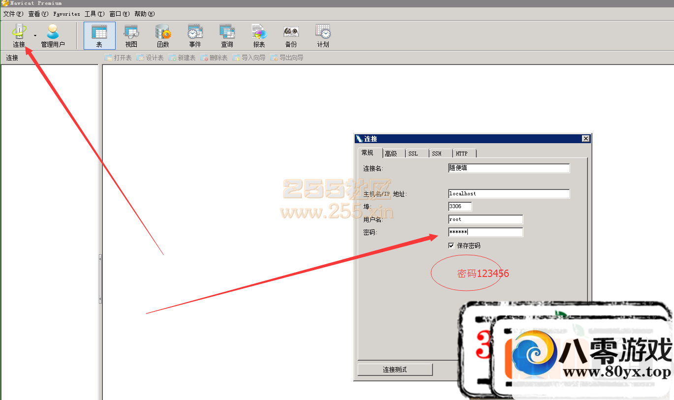This screenshot has height=400, width=674.
Task: Open the 工具 (Tools) menu
Action: [94, 14]
